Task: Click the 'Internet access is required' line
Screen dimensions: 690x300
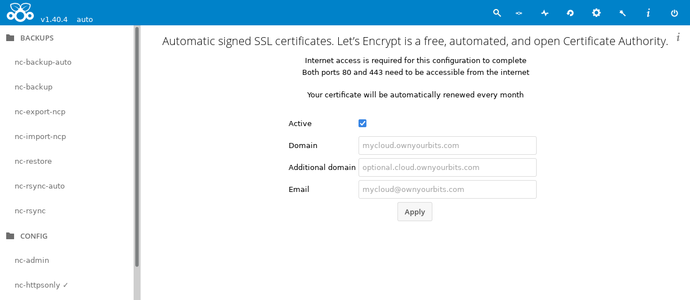Action: (415, 60)
